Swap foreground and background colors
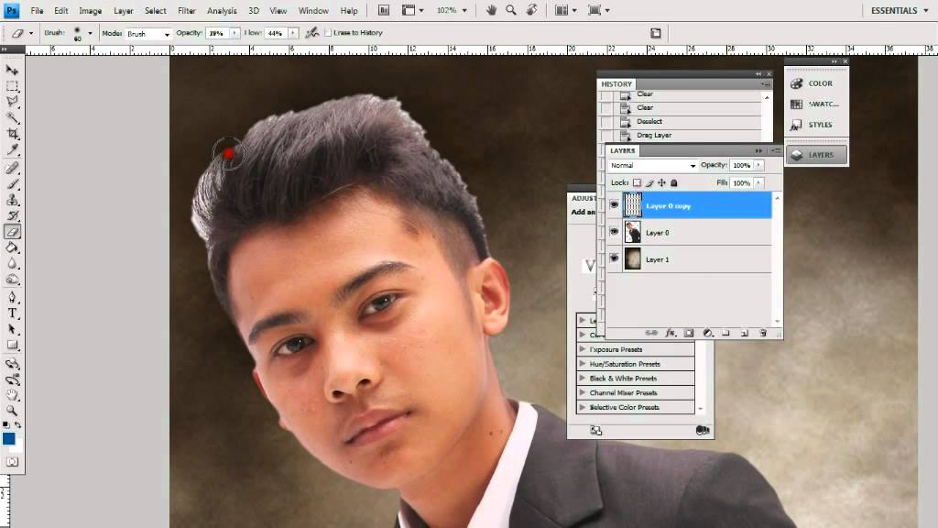Viewport: 938px width, 528px height. click(18, 425)
